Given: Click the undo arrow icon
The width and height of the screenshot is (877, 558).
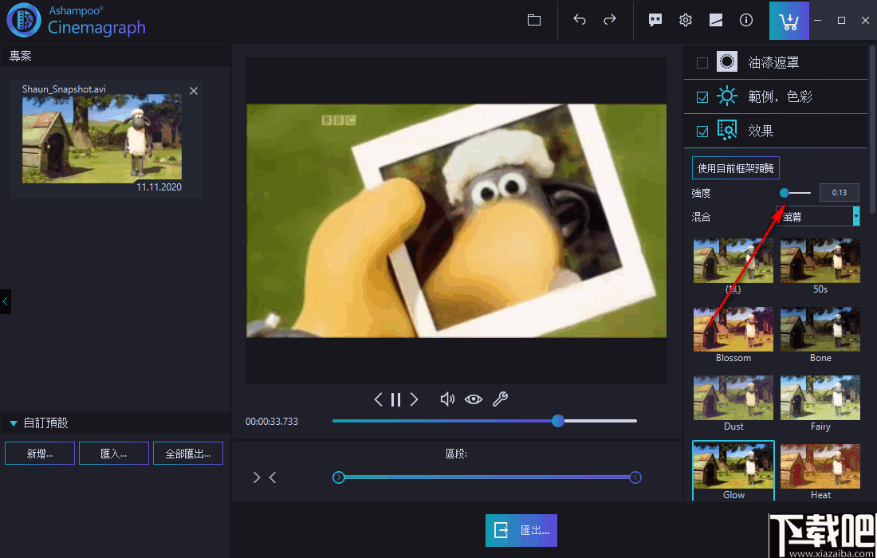Looking at the screenshot, I should click(x=580, y=21).
